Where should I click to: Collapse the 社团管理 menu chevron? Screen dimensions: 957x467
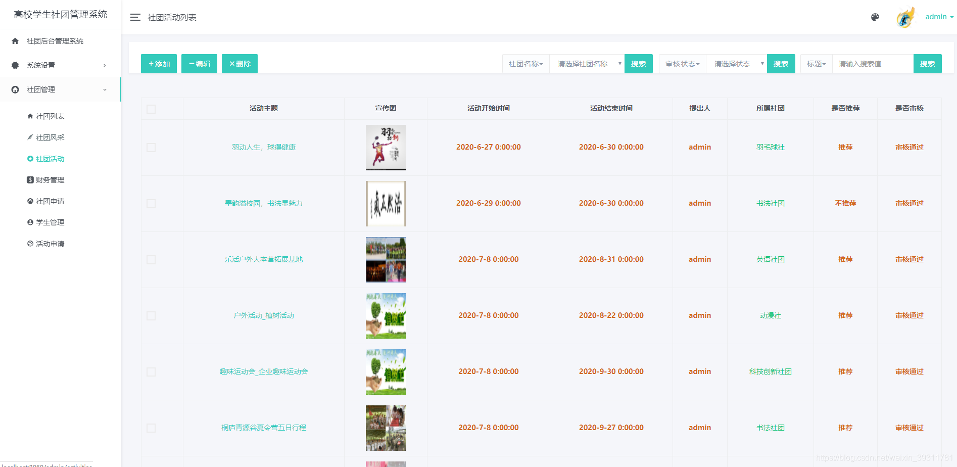click(105, 89)
